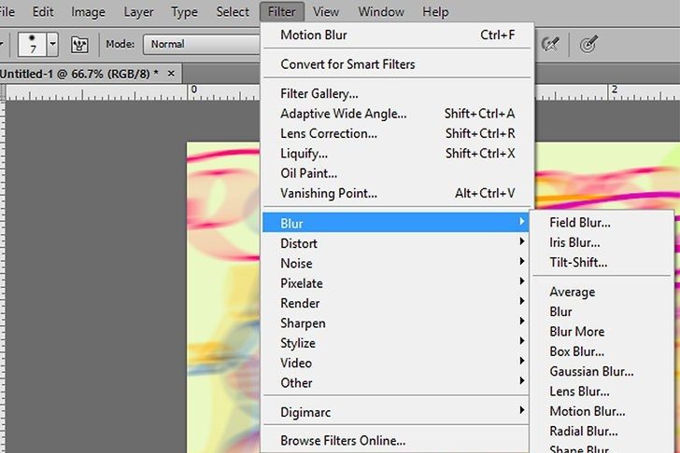
Task: Open Filter Gallery
Action: point(319,93)
